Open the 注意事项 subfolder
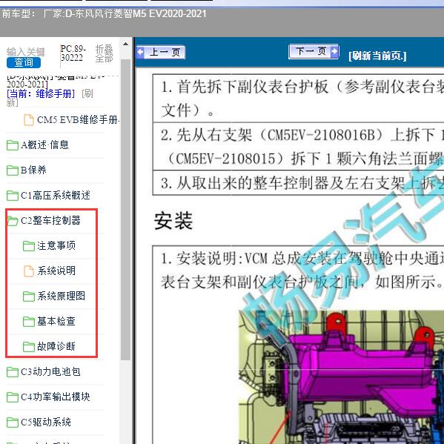The image size is (444, 444). point(56,245)
